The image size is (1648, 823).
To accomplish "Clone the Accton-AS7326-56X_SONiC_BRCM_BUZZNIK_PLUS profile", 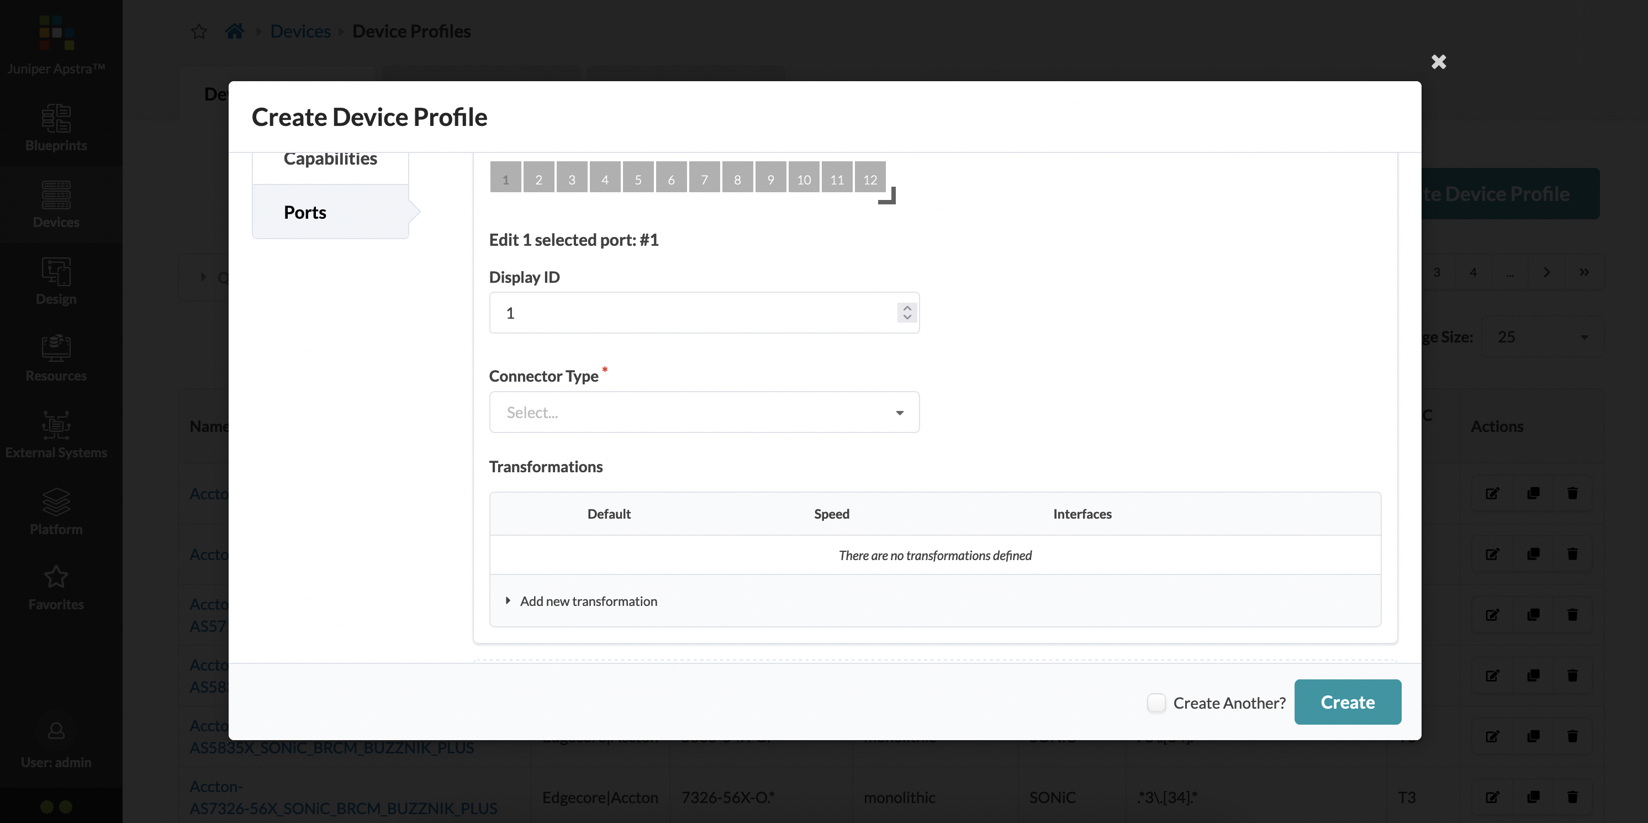I will tap(1533, 796).
